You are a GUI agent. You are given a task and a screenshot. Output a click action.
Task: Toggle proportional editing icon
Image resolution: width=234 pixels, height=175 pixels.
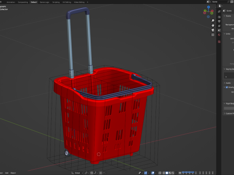(x=100, y=173)
